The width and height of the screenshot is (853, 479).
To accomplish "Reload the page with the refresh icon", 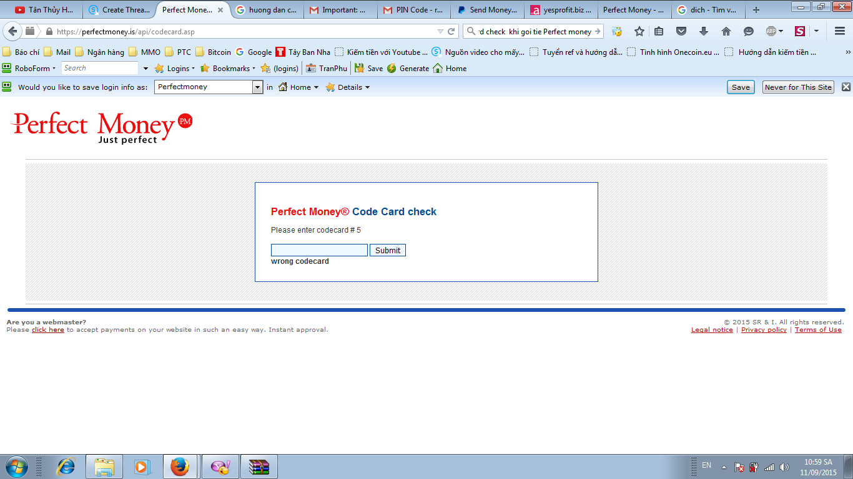I will click(x=452, y=31).
